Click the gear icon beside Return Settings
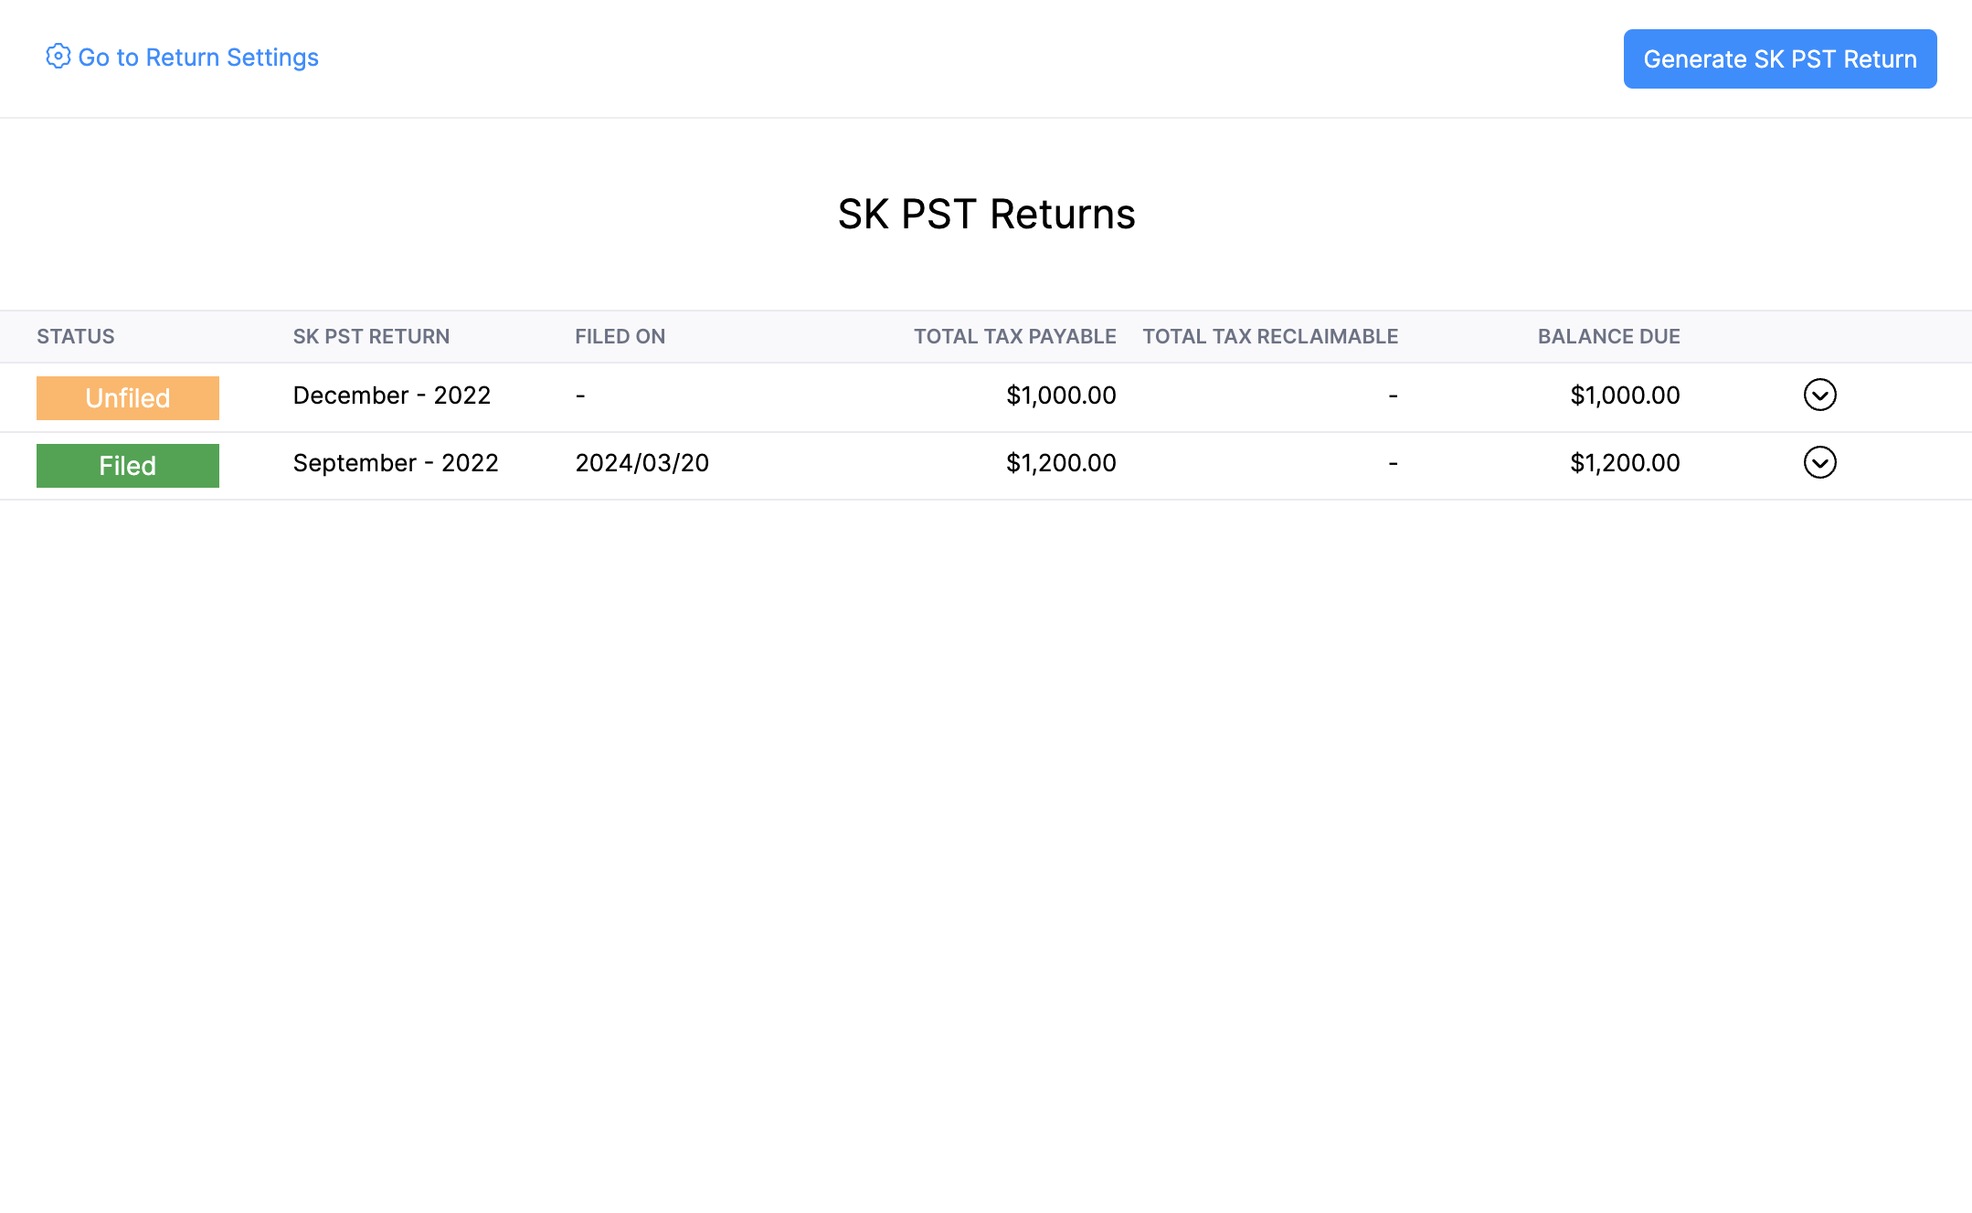1972x1213 pixels. click(x=58, y=57)
